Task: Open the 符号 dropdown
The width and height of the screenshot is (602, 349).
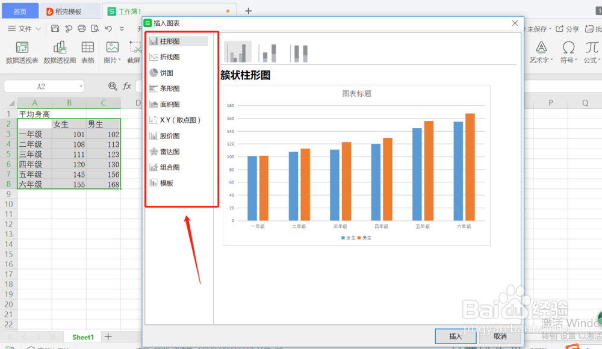Action: tap(569, 52)
